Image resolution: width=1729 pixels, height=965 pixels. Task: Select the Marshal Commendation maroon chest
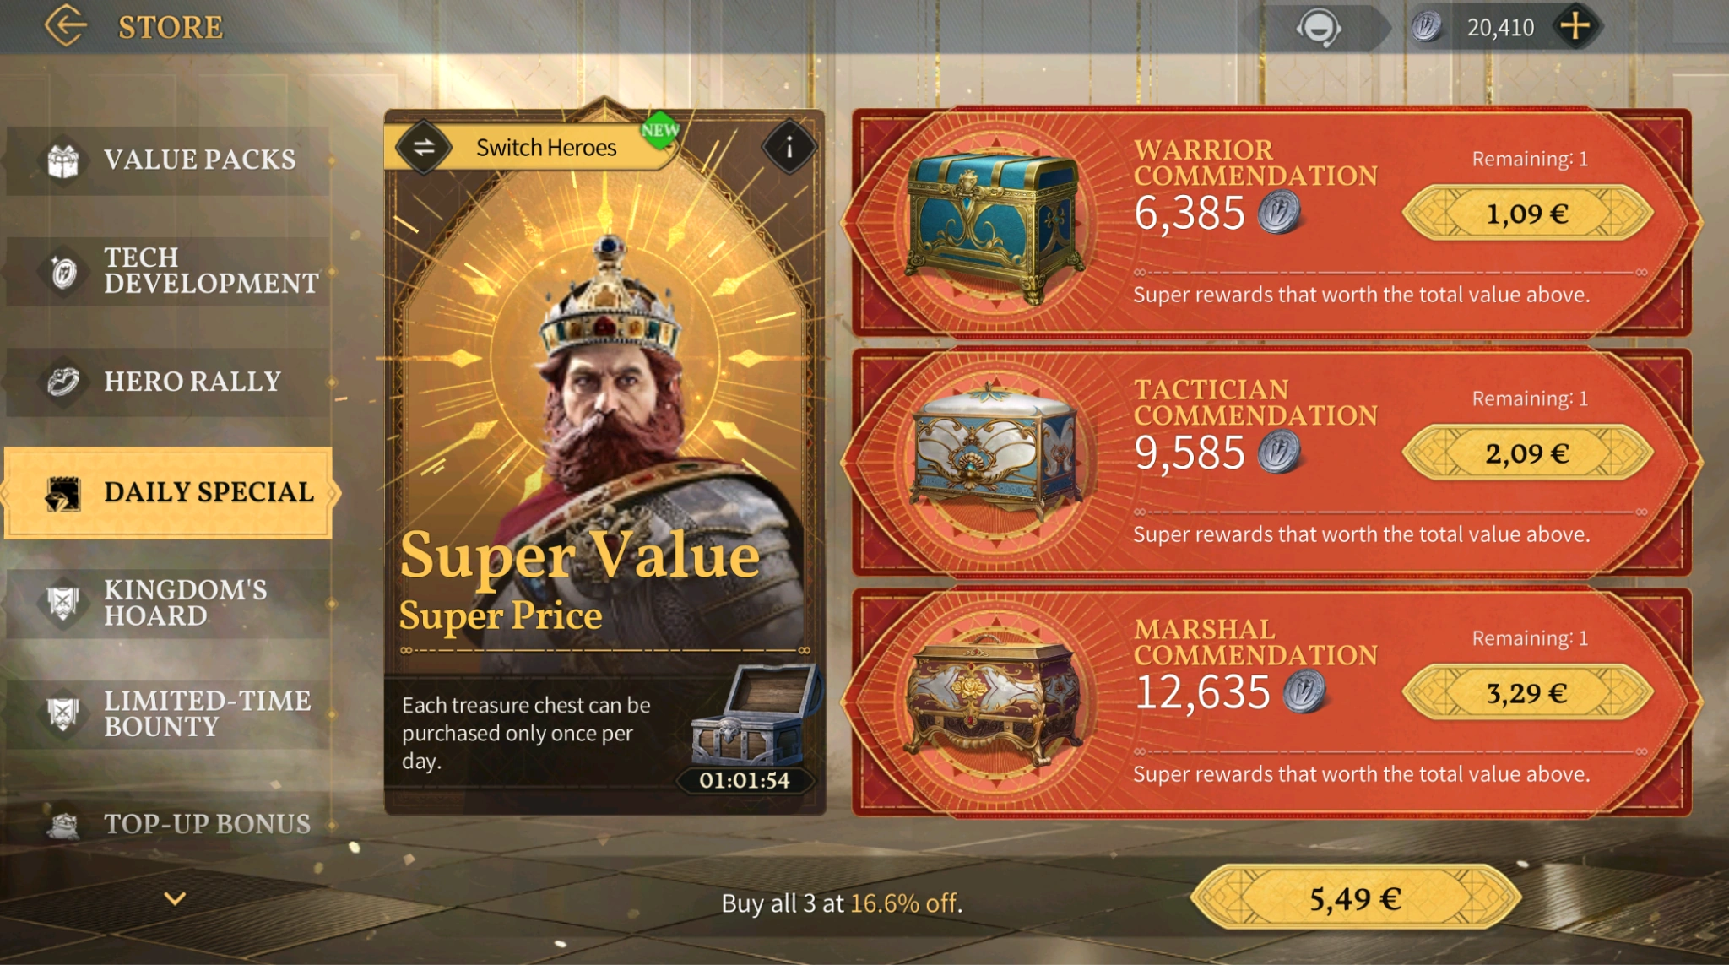[x=994, y=697]
